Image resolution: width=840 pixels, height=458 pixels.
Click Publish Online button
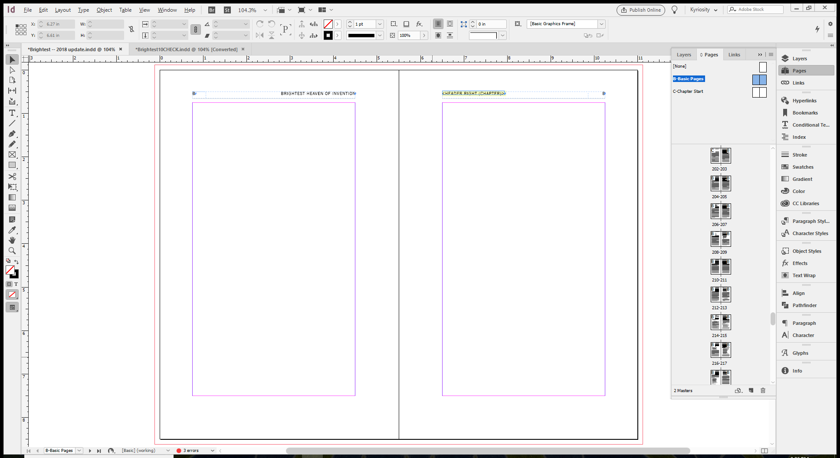(641, 10)
